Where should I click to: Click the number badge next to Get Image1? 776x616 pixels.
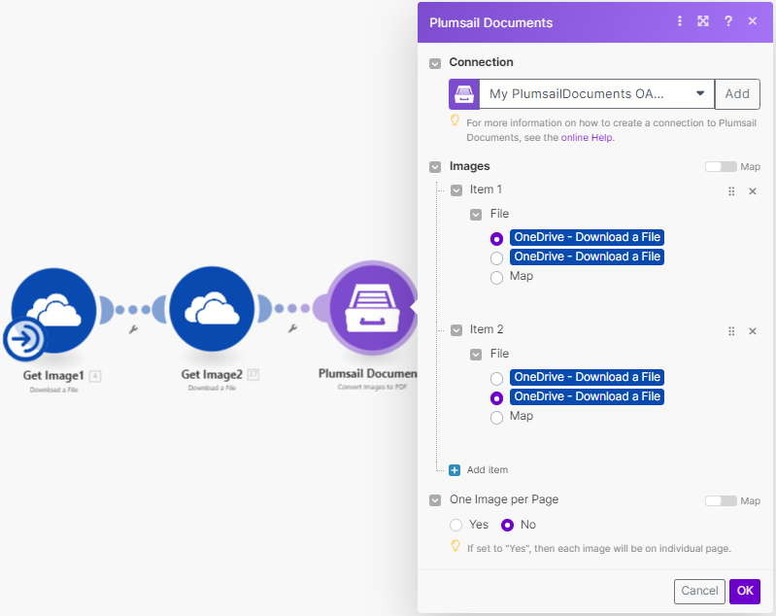(x=95, y=376)
